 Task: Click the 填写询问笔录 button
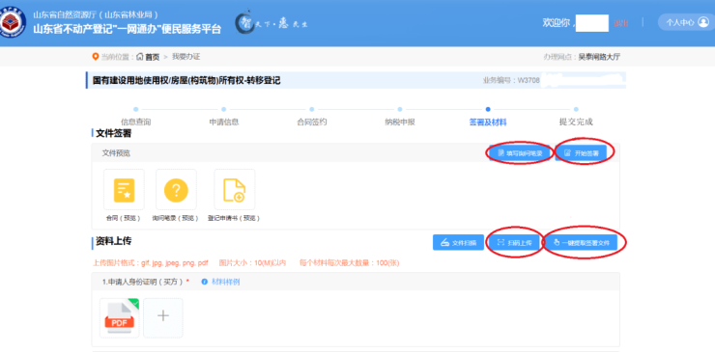520,153
